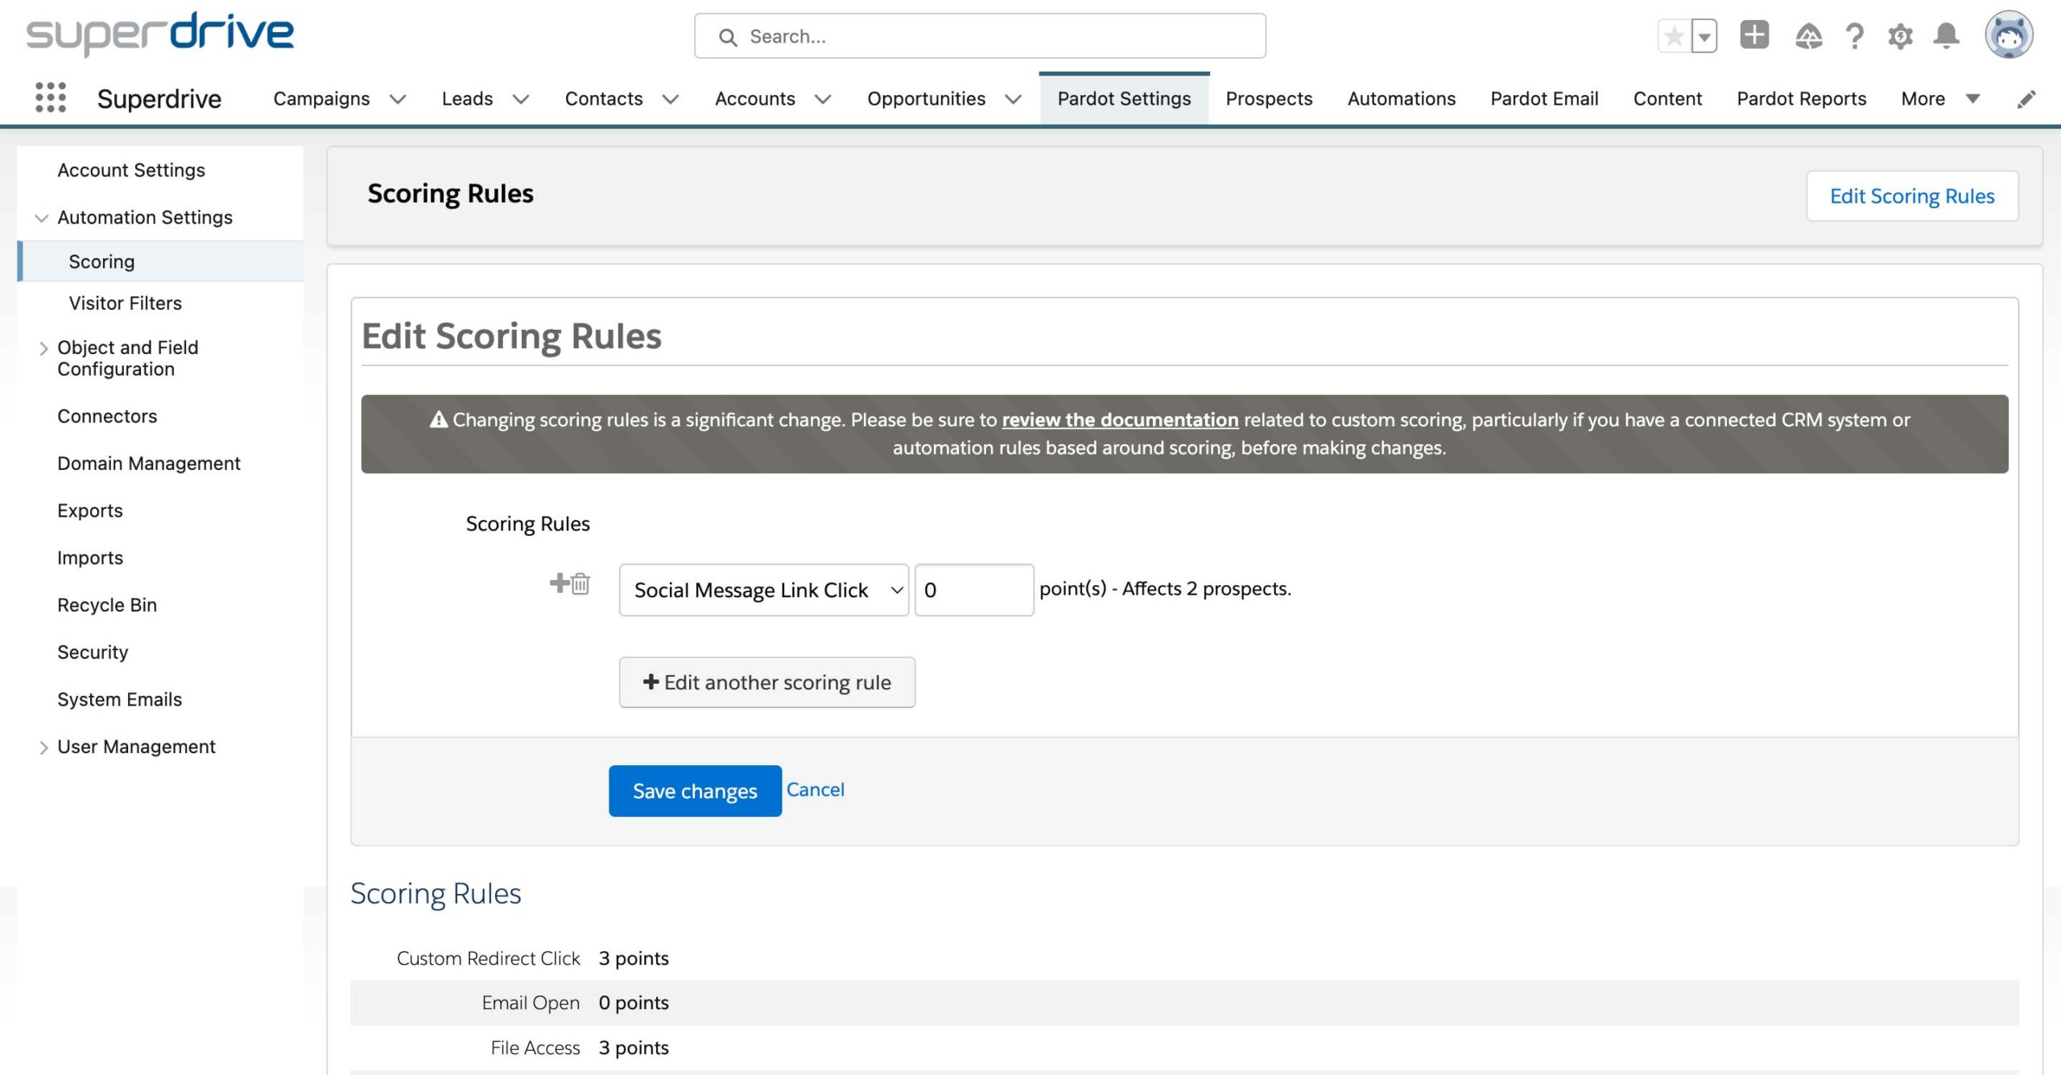Open the Trailhead guidance icon
Image resolution: width=2061 pixels, height=1075 pixels.
pos(1808,36)
